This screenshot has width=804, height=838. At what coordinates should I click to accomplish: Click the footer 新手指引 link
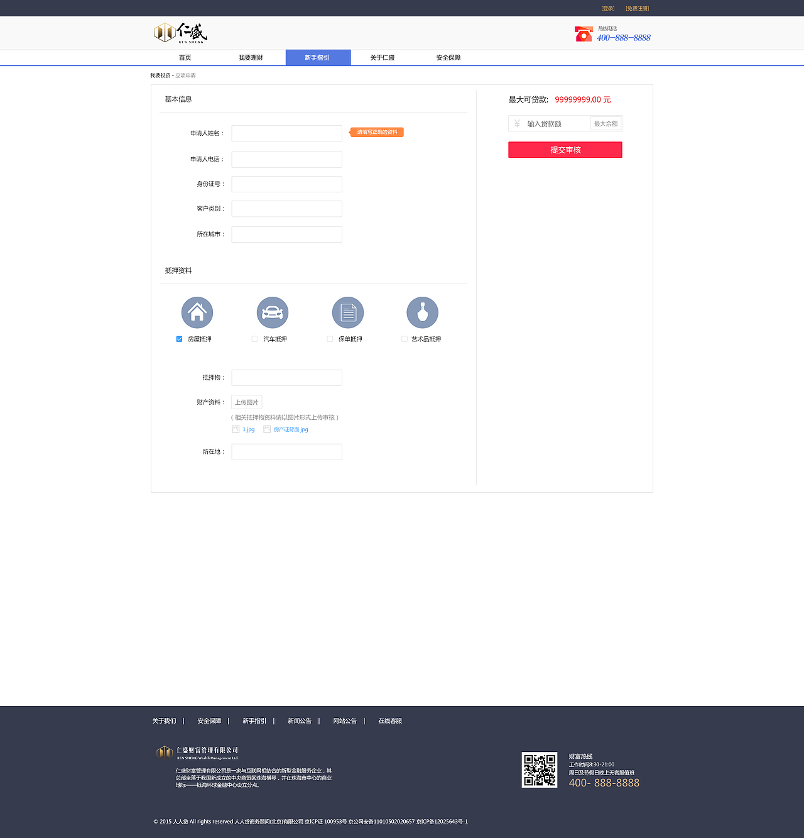click(254, 721)
